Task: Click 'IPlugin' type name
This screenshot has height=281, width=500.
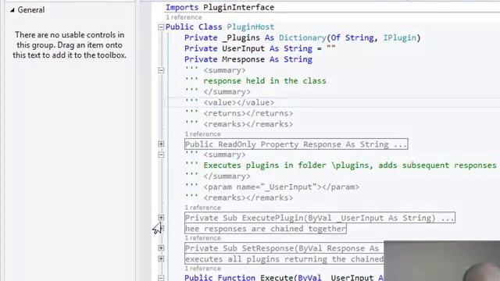Action: (400, 37)
